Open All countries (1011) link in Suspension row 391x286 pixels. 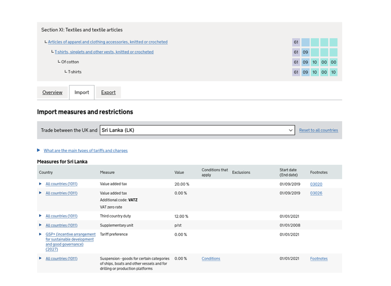[62, 258]
